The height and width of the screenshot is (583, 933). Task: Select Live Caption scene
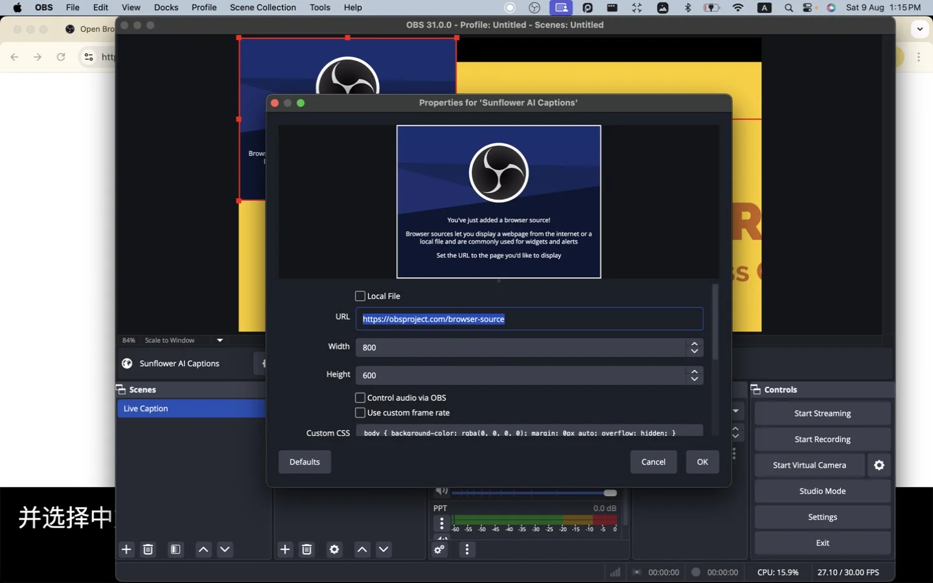(191, 409)
